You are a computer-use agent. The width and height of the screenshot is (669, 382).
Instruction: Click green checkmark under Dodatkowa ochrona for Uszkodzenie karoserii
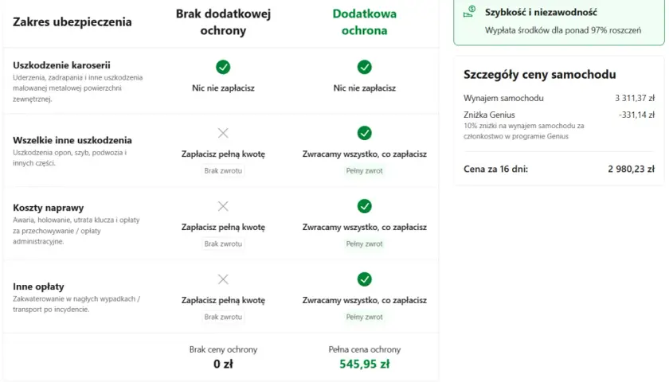click(365, 67)
